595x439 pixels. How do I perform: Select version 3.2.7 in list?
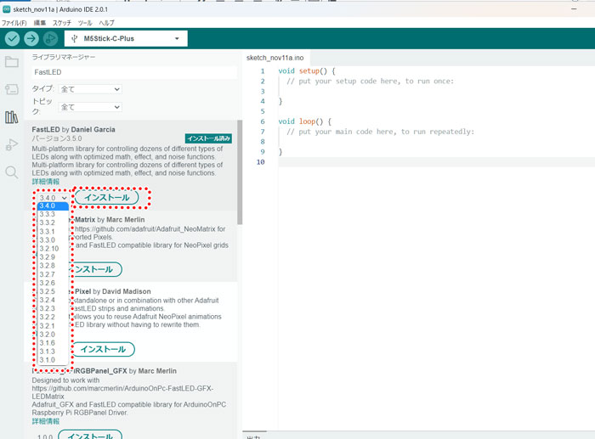pos(53,274)
